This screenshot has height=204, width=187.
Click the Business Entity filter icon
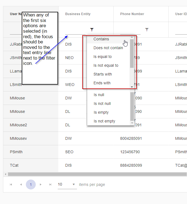tap(92, 30)
